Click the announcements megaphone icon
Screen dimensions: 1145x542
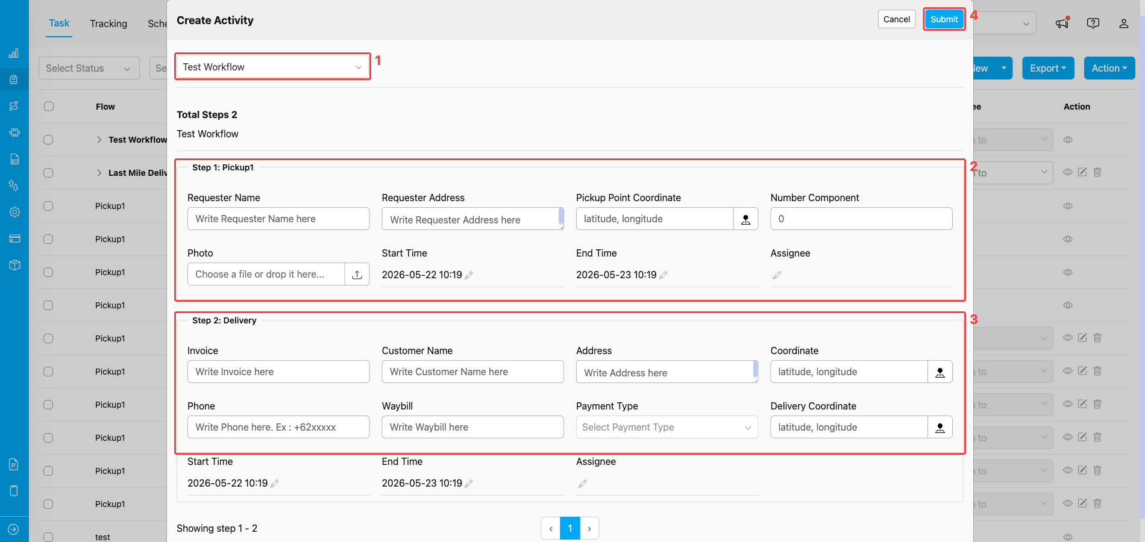tap(1062, 23)
